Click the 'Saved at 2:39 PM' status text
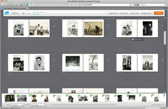Image resolution: width=168 pixels, height=109 pixels. tap(38, 12)
